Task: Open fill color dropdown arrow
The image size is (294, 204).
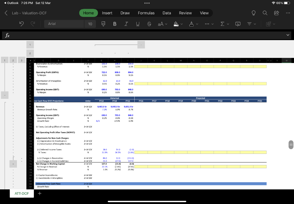Action: 181,24
